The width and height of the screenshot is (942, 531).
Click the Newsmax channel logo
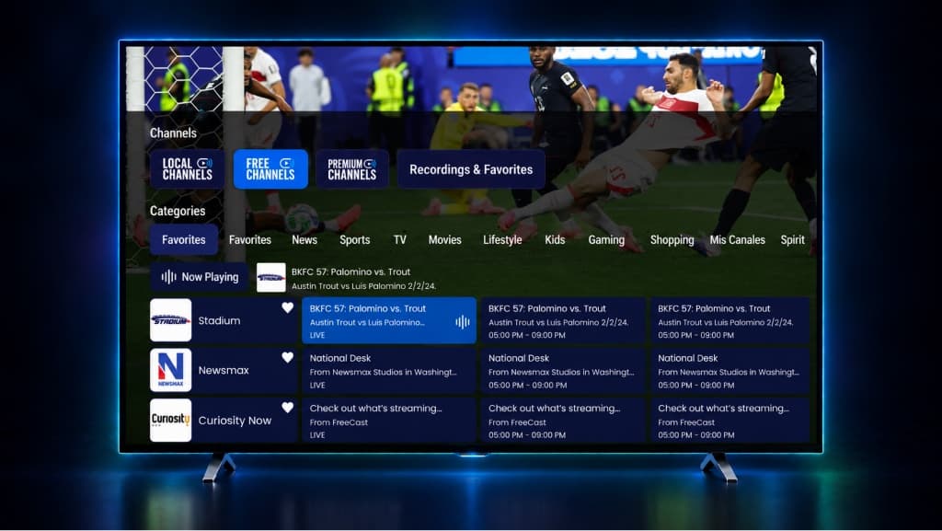[170, 370]
